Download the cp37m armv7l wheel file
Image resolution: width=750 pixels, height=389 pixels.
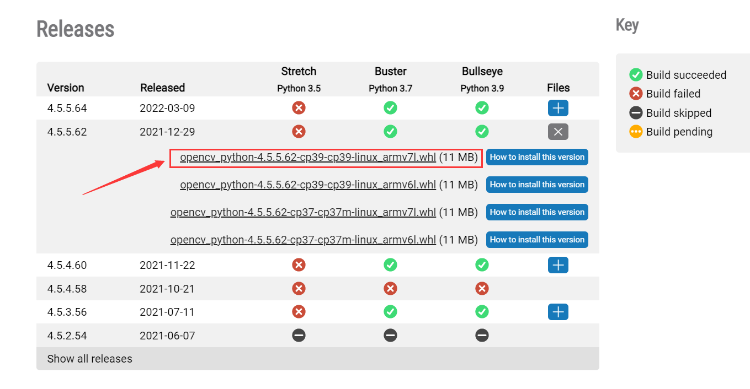pyautogui.click(x=303, y=212)
